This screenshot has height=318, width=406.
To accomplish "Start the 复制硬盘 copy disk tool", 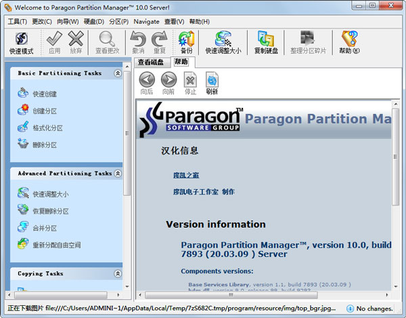I will (x=266, y=42).
